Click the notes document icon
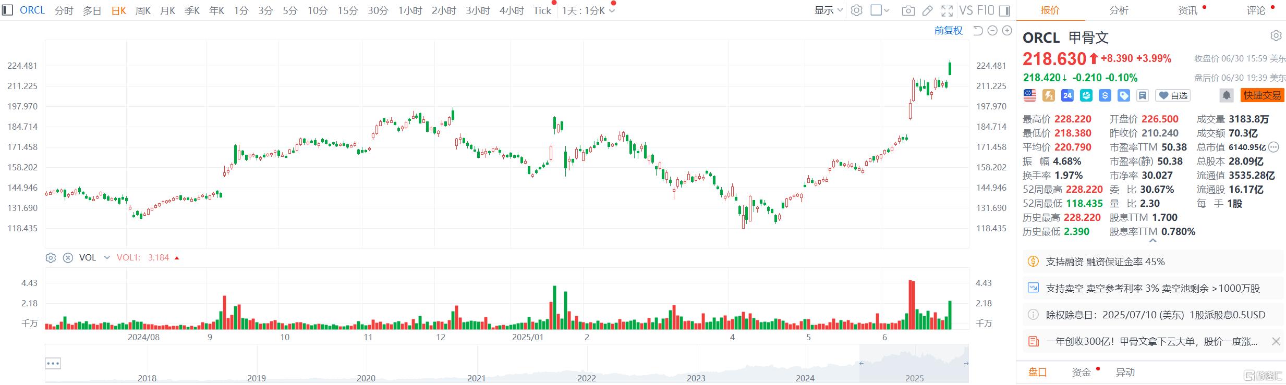 pos(1142,95)
